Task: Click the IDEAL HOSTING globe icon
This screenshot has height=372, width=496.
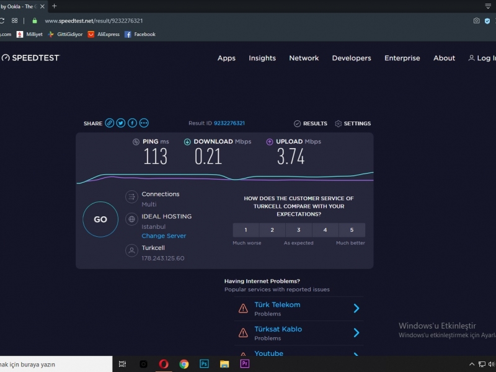Action: point(131,219)
